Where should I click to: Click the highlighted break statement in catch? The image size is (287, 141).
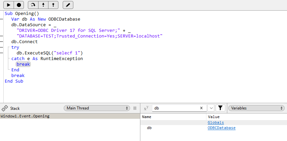click(x=23, y=64)
